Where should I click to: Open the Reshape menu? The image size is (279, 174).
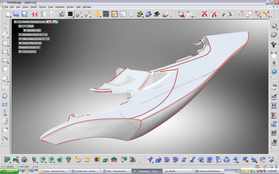[x=87, y=7]
